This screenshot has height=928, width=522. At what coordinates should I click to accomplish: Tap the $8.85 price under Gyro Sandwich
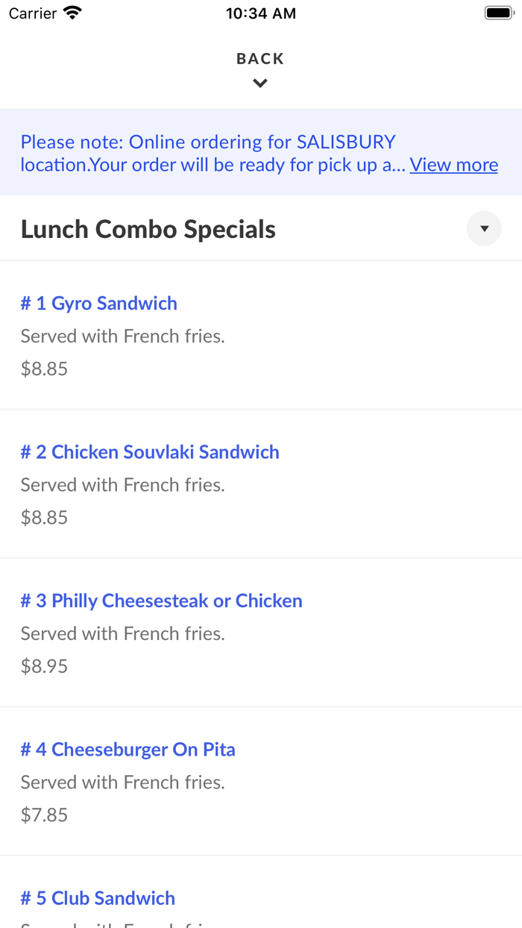click(x=44, y=369)
